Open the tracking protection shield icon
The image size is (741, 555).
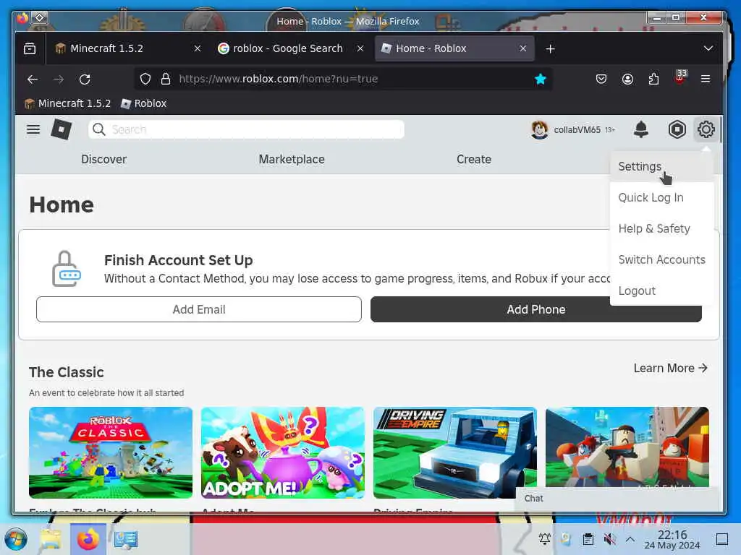point(145,79)
